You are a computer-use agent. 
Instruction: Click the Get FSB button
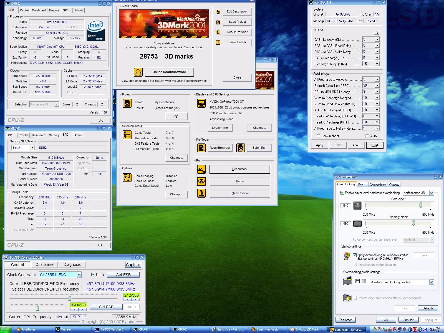[123, 275]
